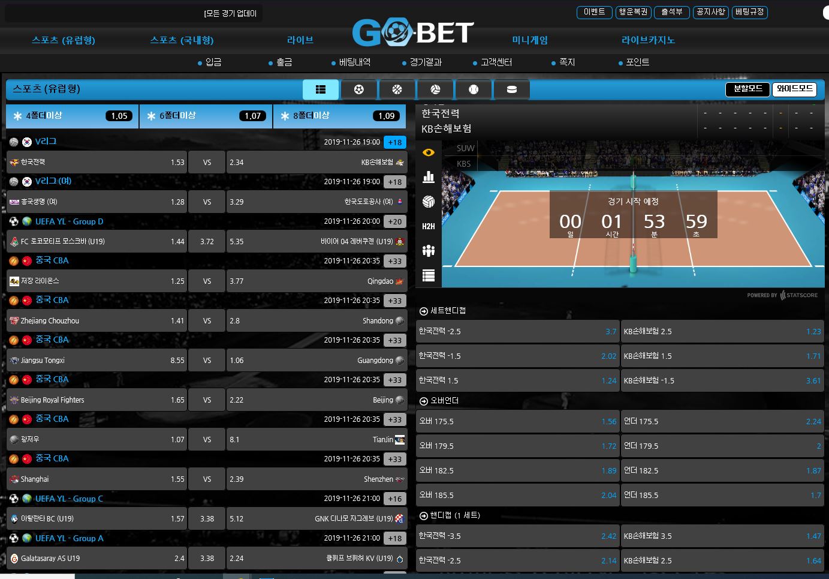
Task: Click the 행운복권 button
Action: (x=633, y=12)
